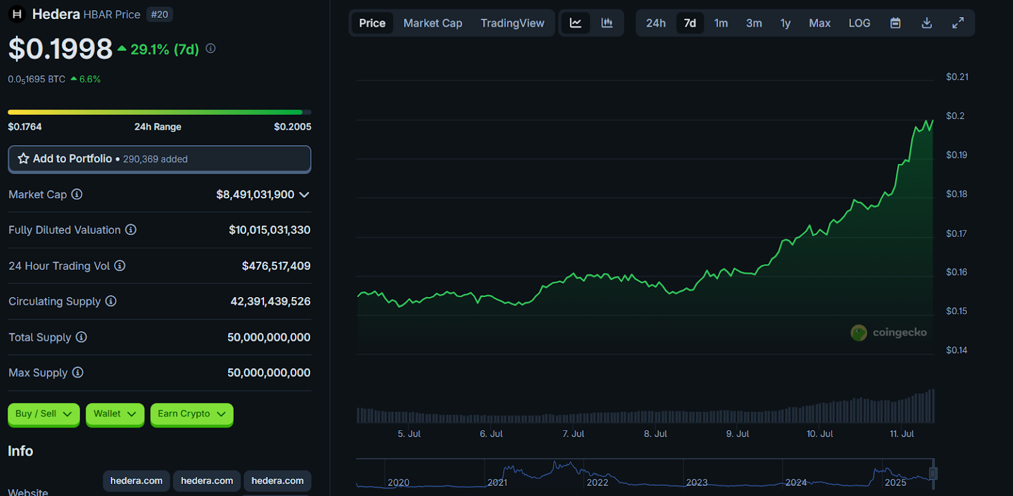Click the $10,015,031,330 valuation value

tap(270, 230)
